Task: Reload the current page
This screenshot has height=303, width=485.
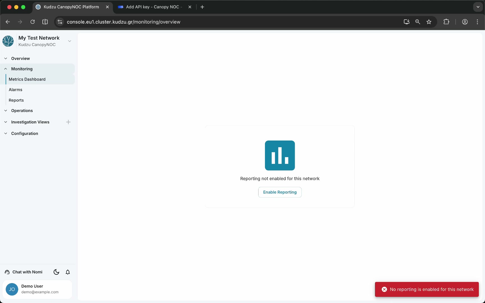Action: [x=33, y=22]
